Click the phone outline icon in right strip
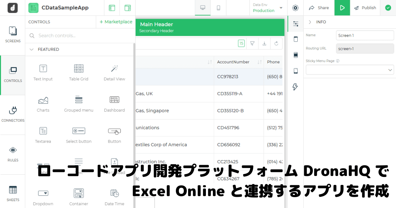 coord(296,71)
